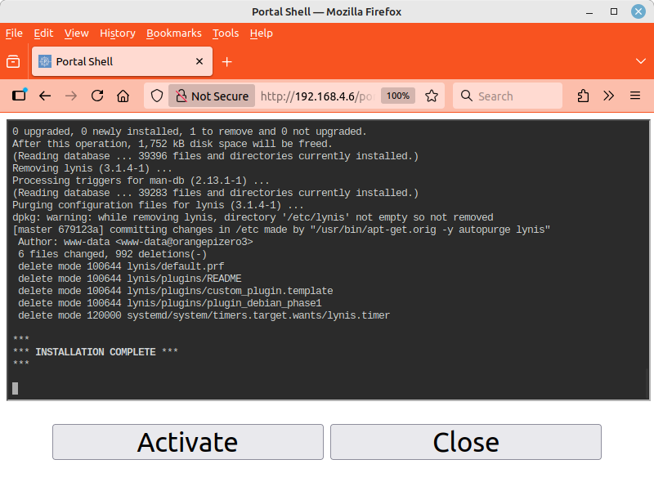
Task: Close the Portal Shell tab
Action: pyautogui.click(x=199, y=61)
